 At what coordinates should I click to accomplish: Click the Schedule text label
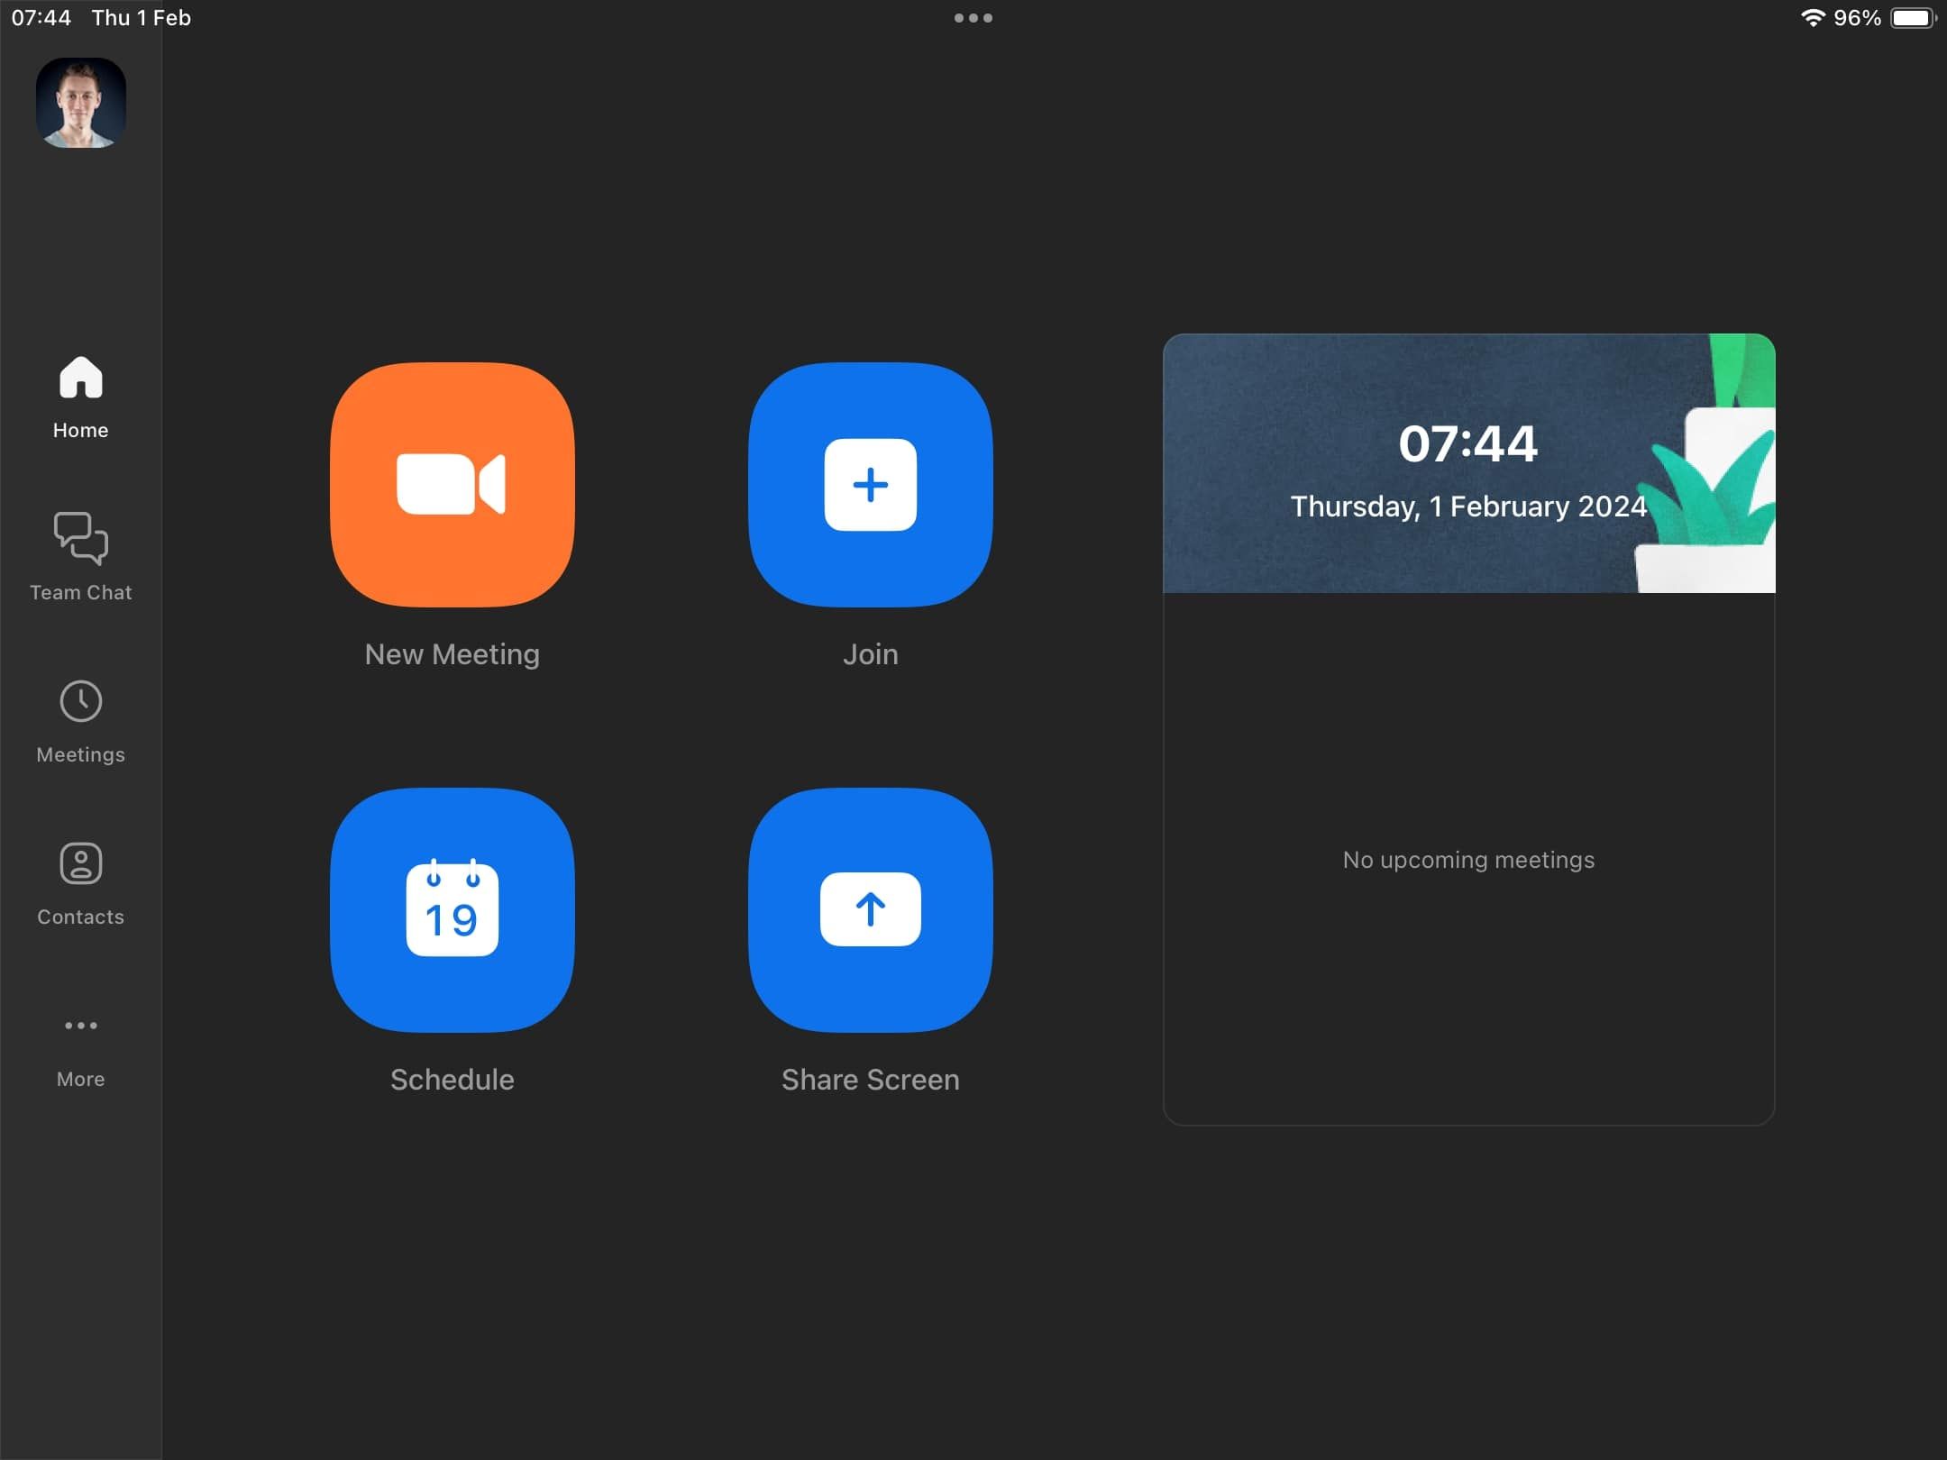(452, 1080)
